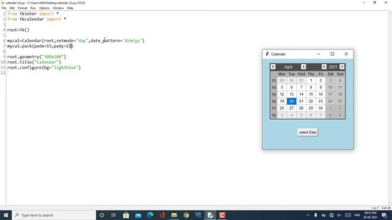Open the Help menu

point(70,8)
